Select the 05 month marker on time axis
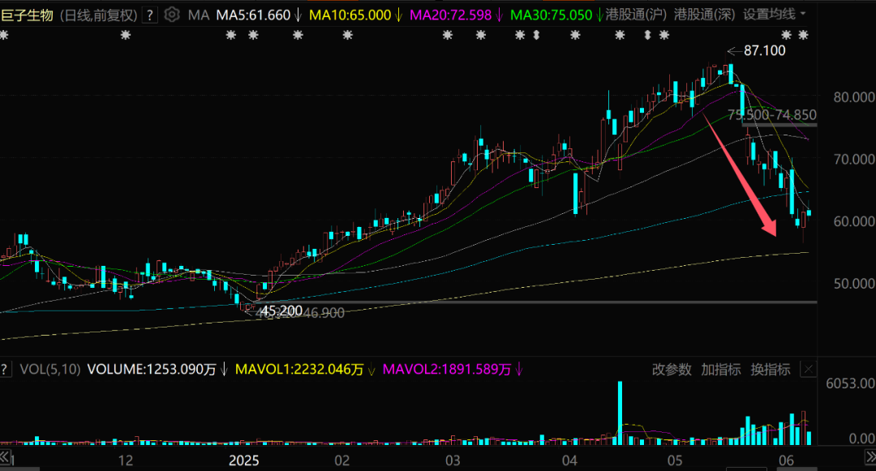Screen dimensions: 876x471 675,460
